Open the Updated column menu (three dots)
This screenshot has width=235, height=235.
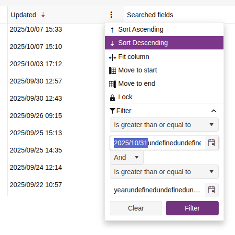(111, 15)
